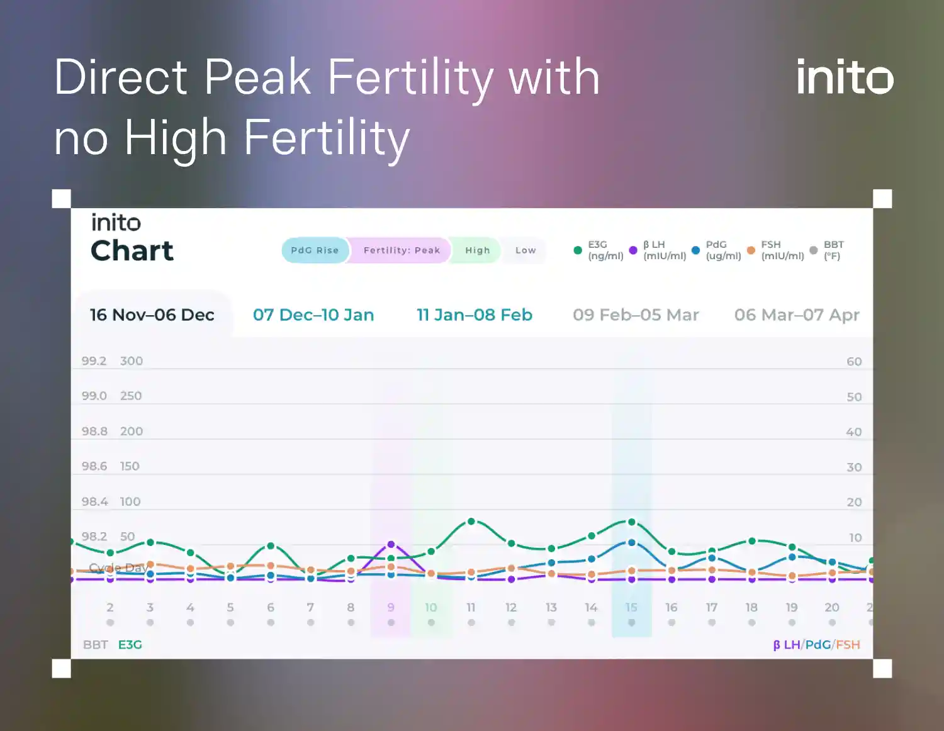The width and height of the screenshot is (944, 731).
Task: Click the green E3G peak point on day 11
Action: [471, 522]
